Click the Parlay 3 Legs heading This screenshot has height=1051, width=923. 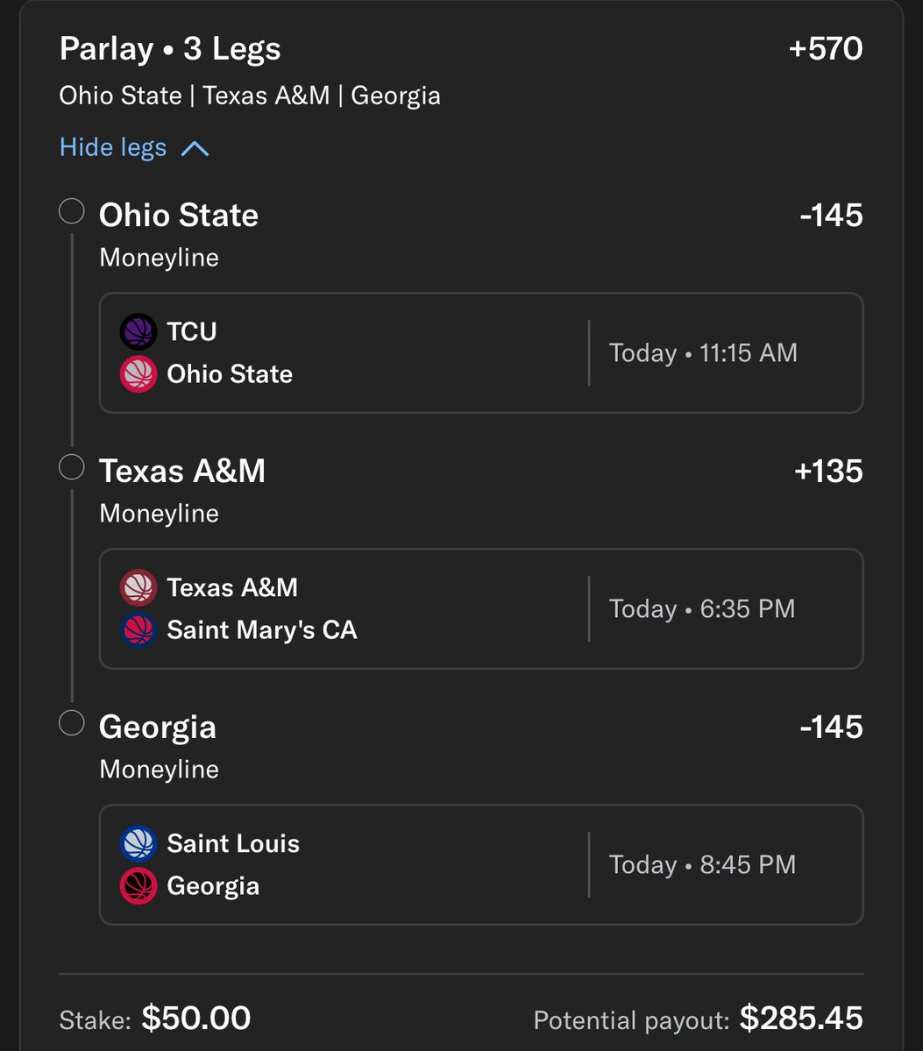coord(170,48)
